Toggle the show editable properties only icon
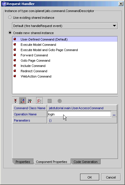This screenshot has height=185, width=125. (40, 101)
